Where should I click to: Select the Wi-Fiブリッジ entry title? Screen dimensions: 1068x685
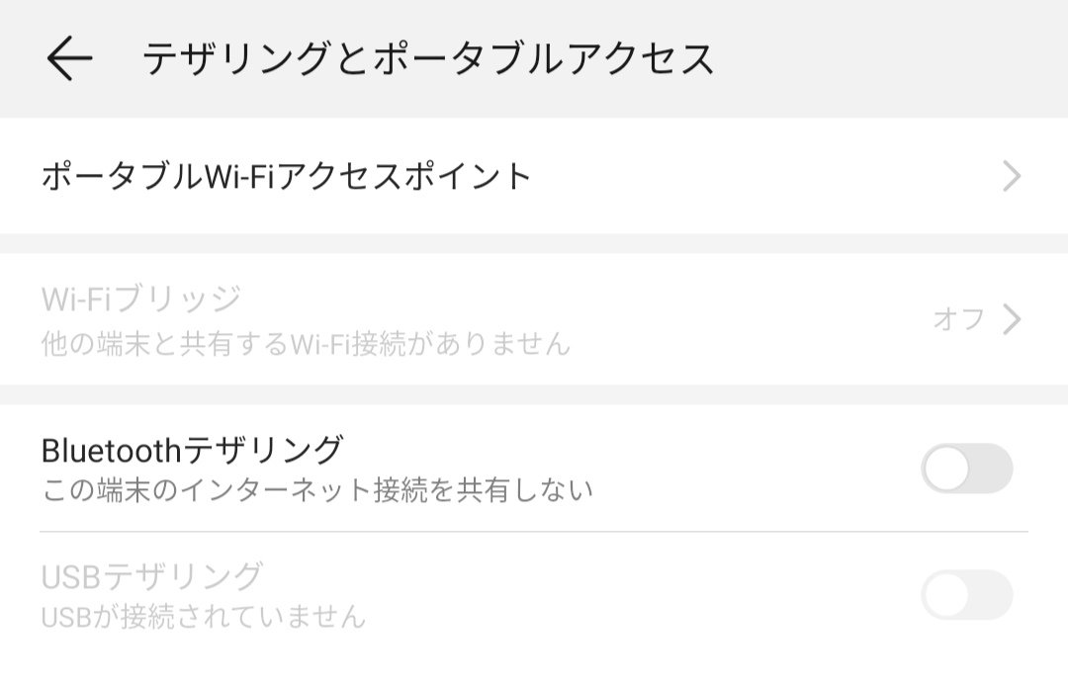[x=141, y=299]
